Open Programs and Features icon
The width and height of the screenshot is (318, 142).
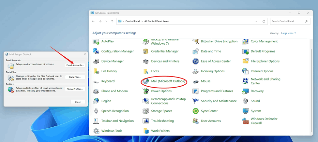coord(196,91)
